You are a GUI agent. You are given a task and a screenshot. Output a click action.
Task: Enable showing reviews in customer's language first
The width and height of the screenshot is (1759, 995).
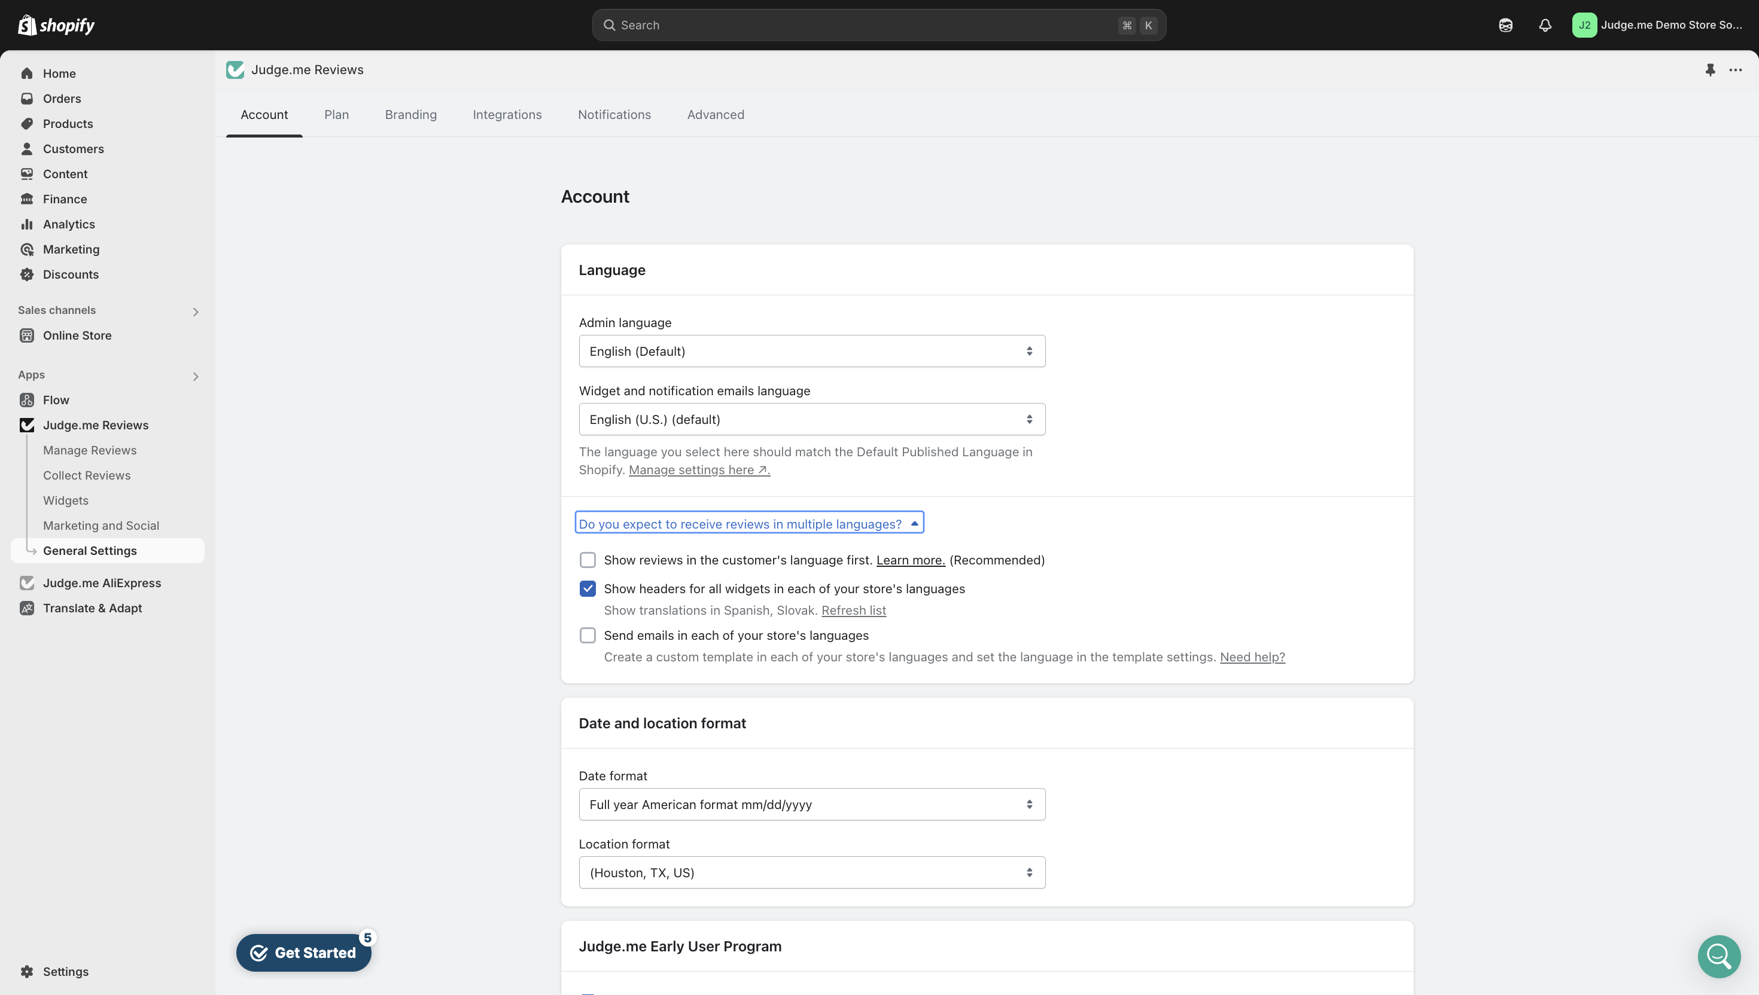pyautogui.click(x=588, y=560)
